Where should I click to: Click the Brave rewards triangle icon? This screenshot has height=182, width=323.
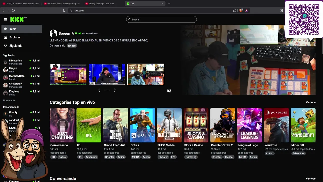(x=246, y=10)
